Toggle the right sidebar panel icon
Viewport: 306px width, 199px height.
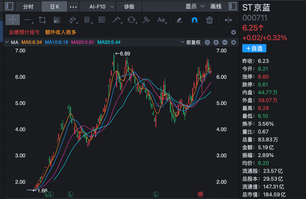[x=233, y=6]
